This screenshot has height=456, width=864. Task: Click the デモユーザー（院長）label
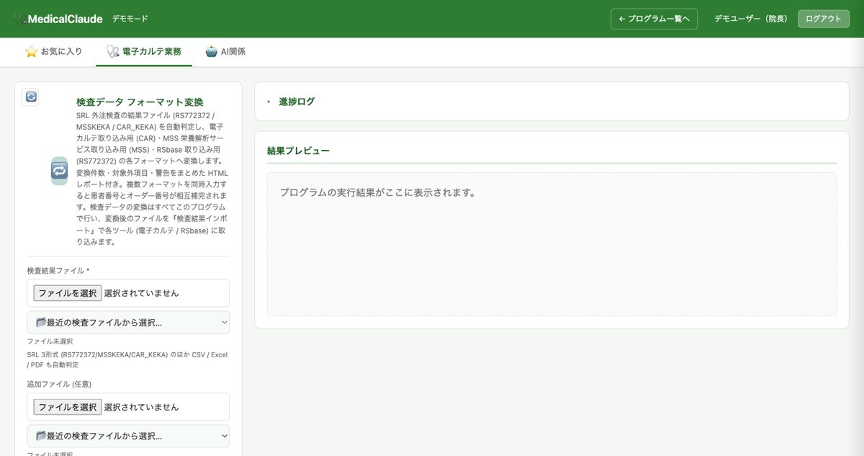tap(751, 19)
